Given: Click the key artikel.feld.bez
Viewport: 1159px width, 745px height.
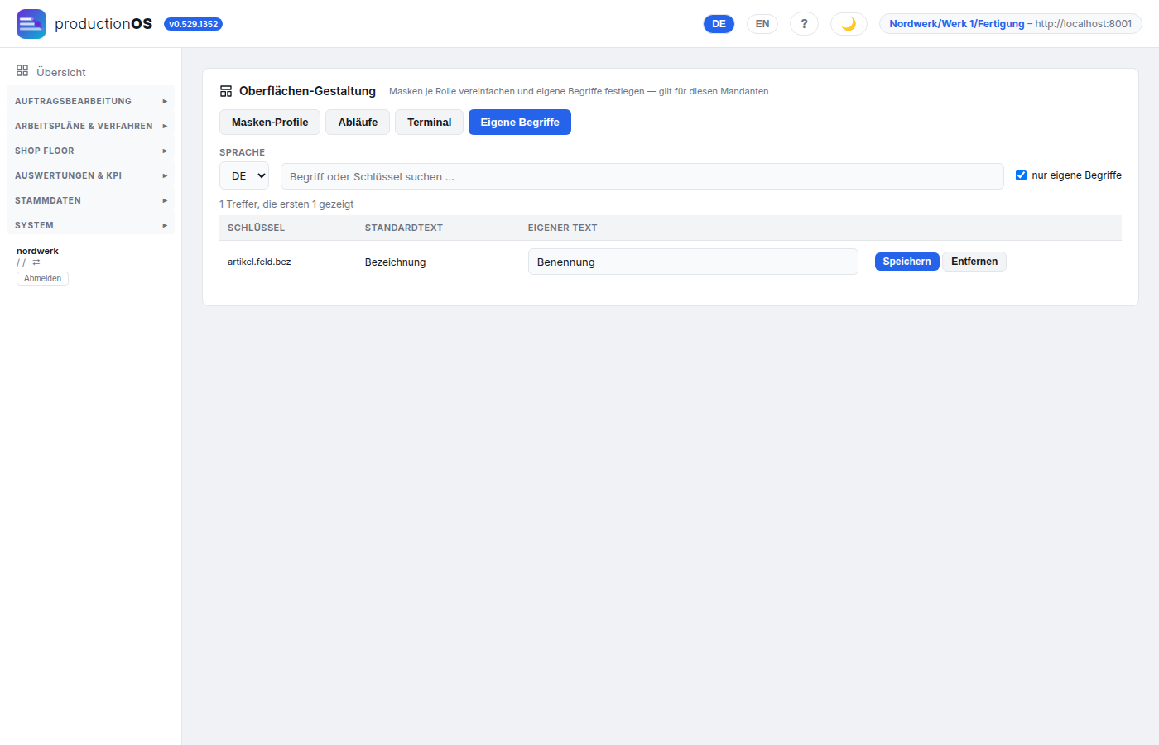Looking at the screenshot, I should pos(259,262).
